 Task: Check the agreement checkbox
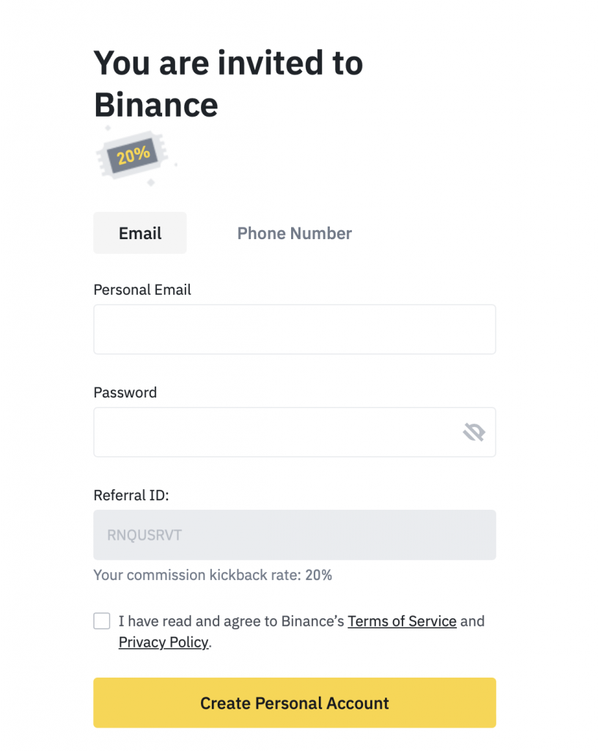102,621
